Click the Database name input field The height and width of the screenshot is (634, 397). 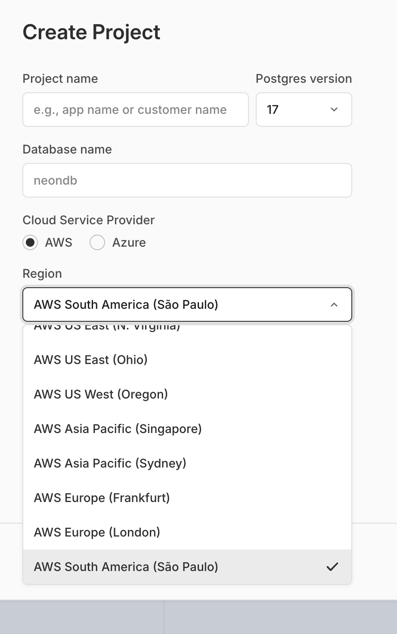[x=187, y=180]
